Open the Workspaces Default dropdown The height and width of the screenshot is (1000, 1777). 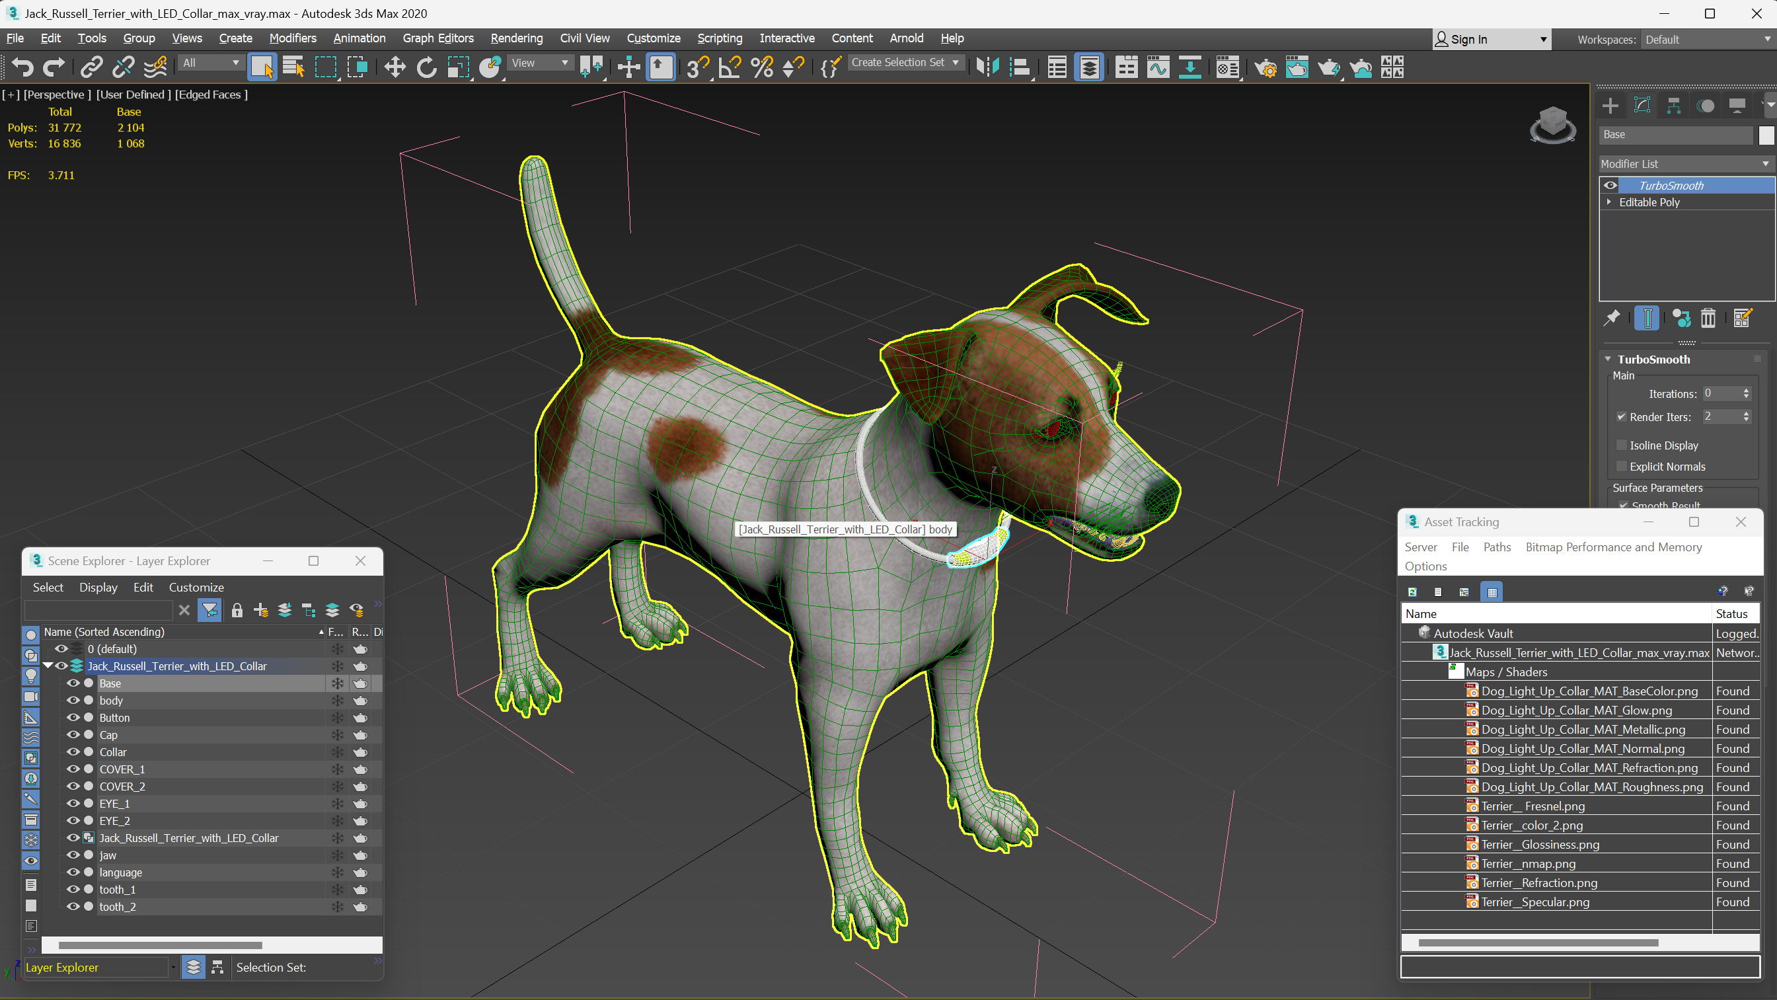coord(1708,40)
